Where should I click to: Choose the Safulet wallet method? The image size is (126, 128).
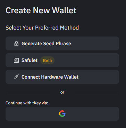click(x=62, y=60)
